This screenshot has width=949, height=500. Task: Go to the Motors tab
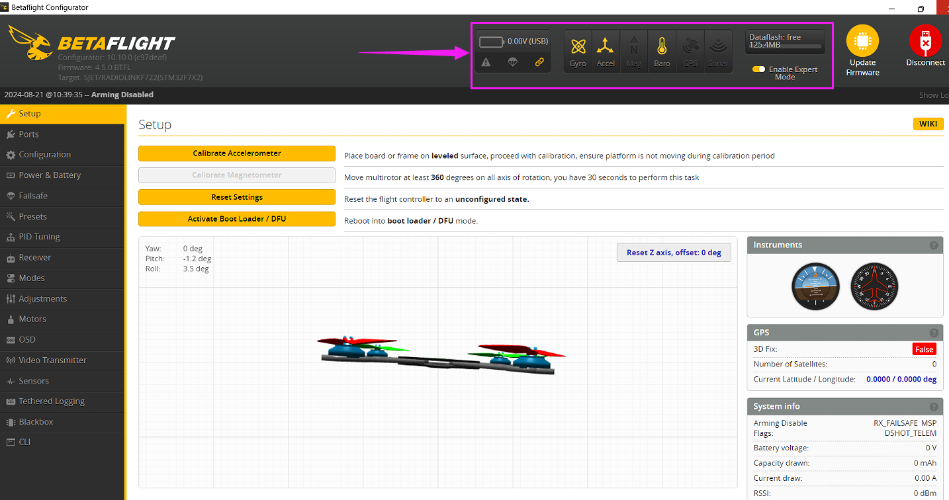point(32,319)
